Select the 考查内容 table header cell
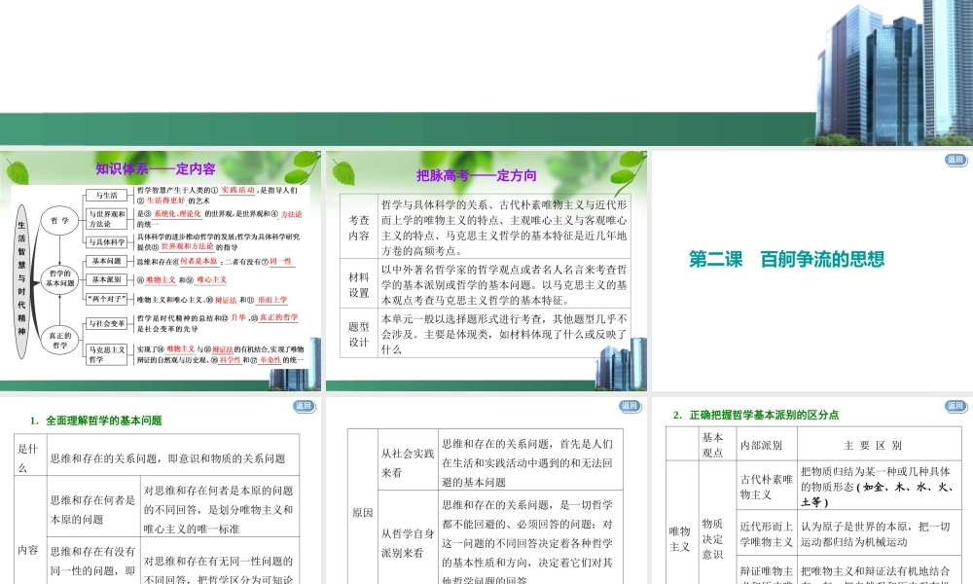 click(x=359, y=227)
